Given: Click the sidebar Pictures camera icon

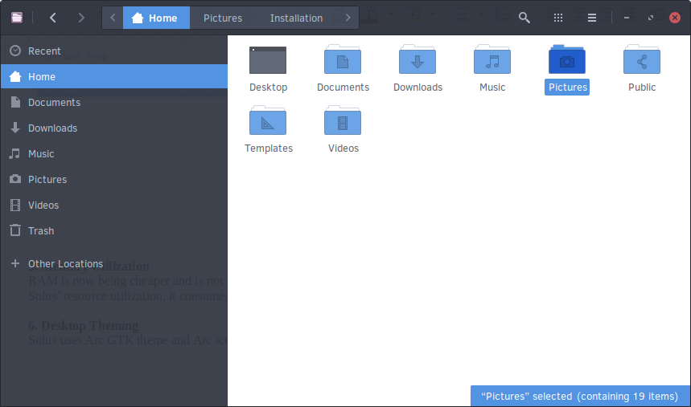Looking at the screenshot, I should tap(15, 179).
